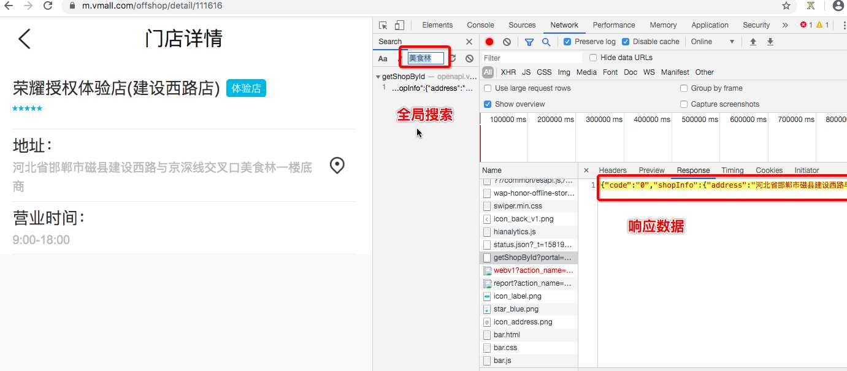Select swiper.min.css request row

pyautogui.click(x=529, y=206)
